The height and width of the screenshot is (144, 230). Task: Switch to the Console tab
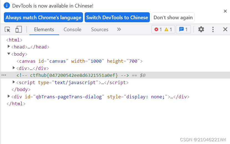[x=72, y=30]
